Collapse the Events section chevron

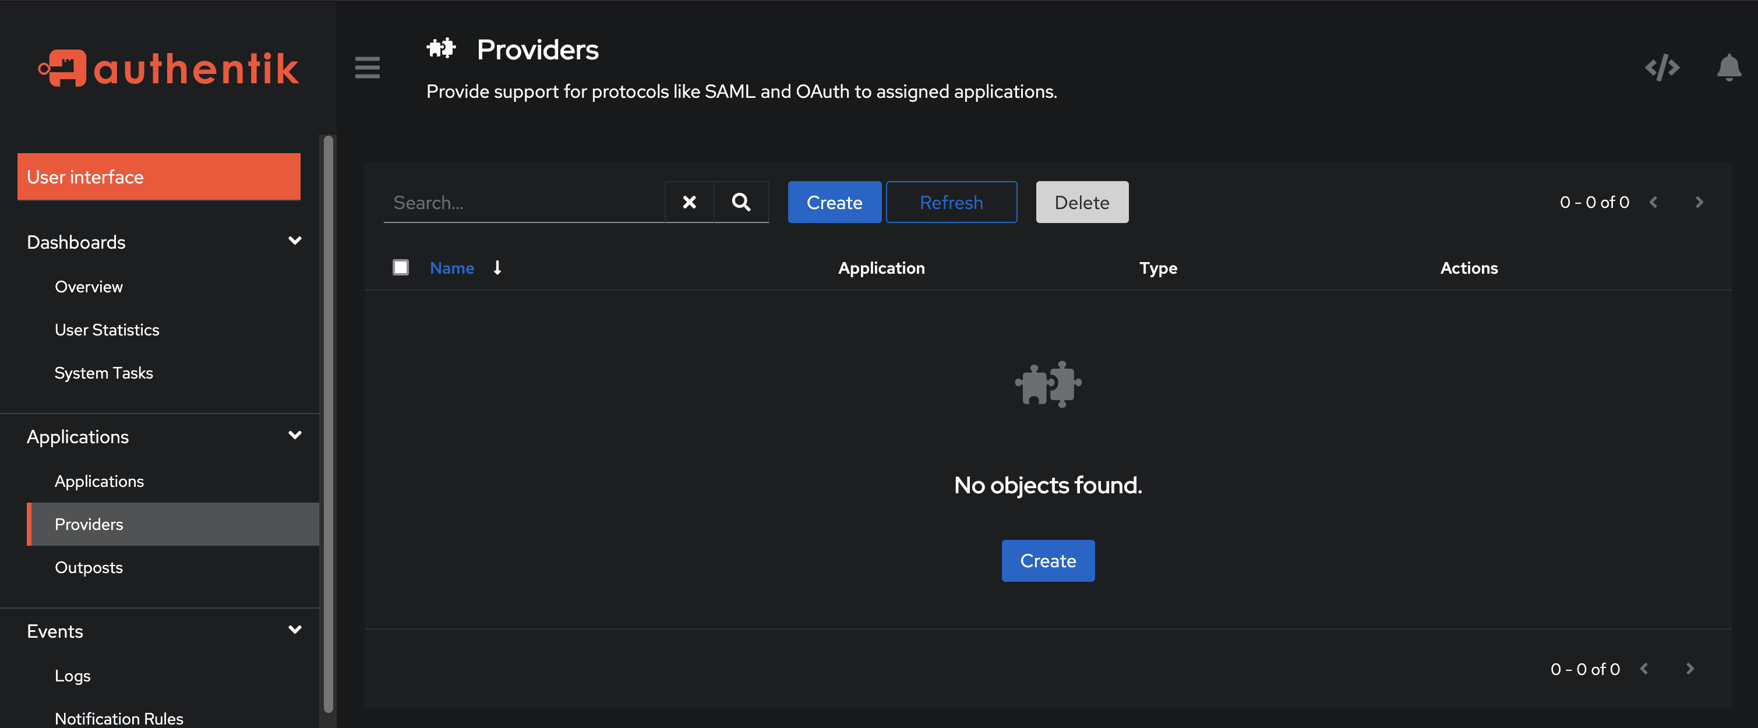[295, 630]
